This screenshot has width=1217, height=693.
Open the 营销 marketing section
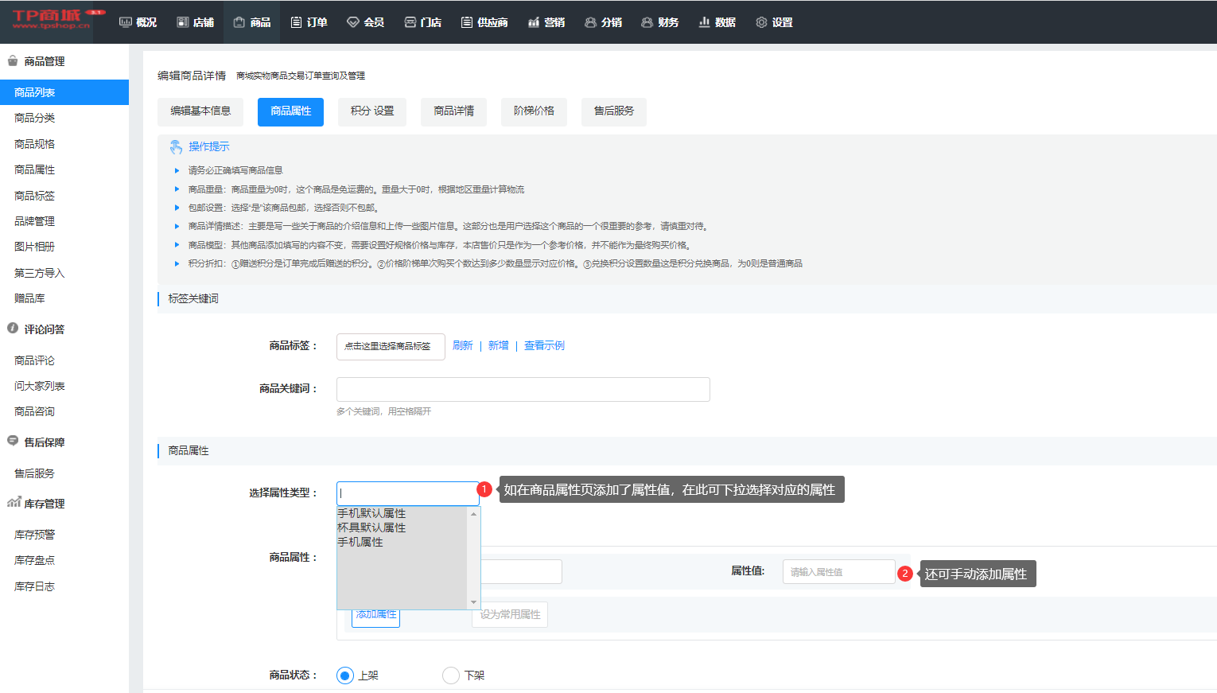[x=546, y=22]
